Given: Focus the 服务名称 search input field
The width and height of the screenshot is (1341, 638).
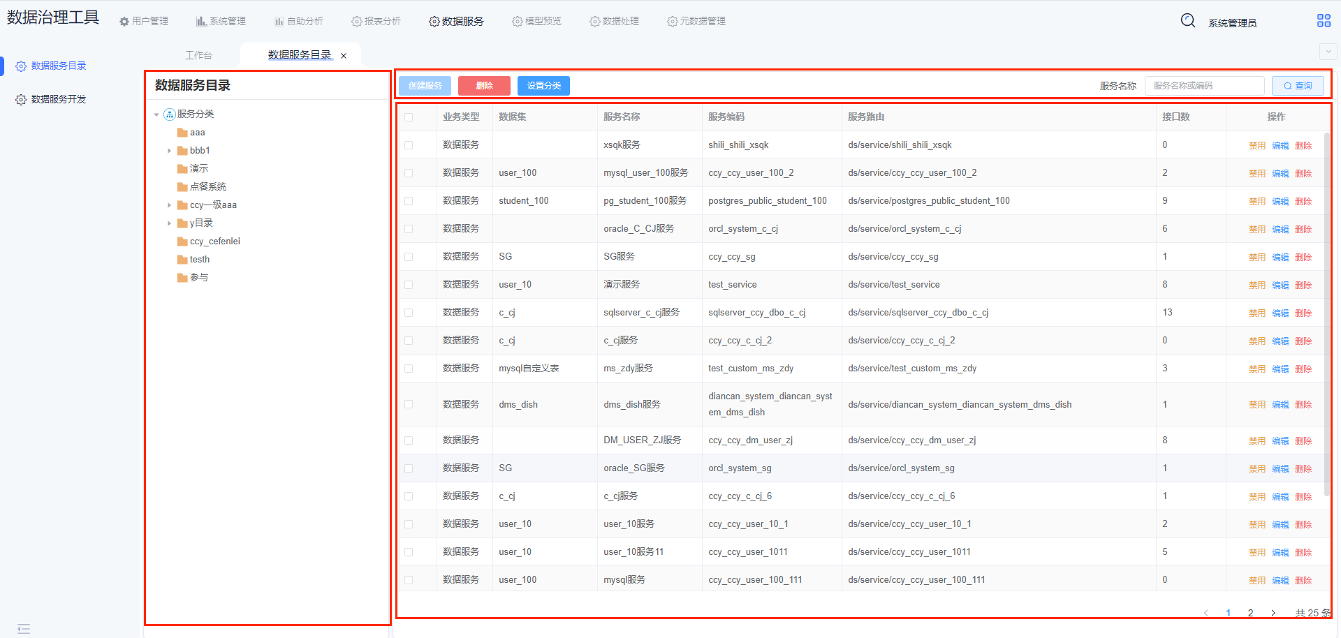Looking at the screenshot, I should pos(1204,86).
